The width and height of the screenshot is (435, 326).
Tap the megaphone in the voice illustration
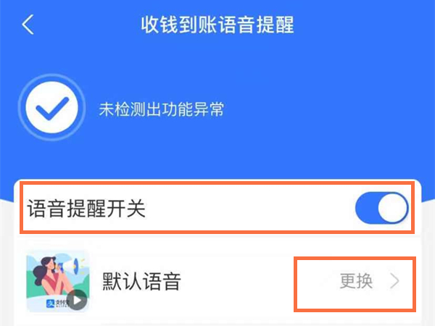[71, 266]
